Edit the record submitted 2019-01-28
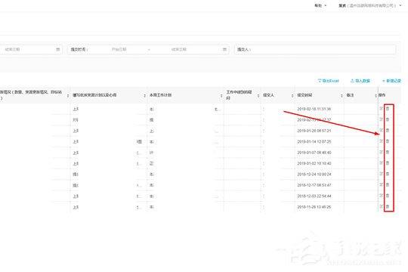This screenshot has height=272, width=408. click(382, 130)
